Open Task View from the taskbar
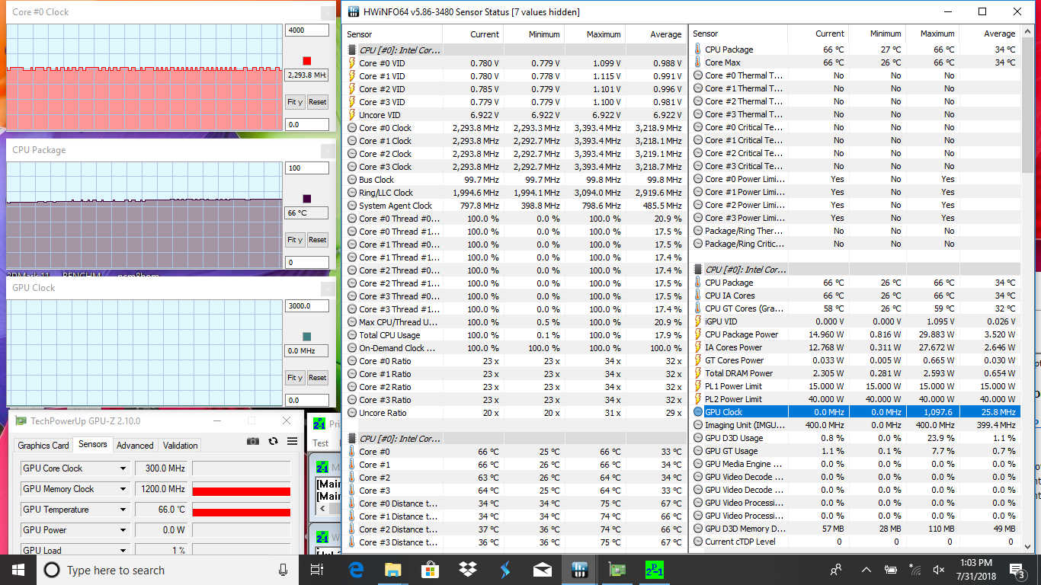 click(317, 570)
